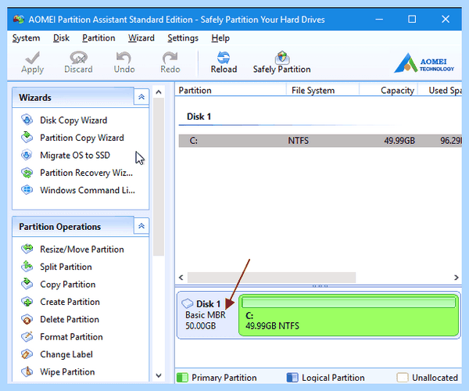Image resolution: width=469 pixels, height=391 pixels.
Task: Click the Format Partition icon
Action: [27, 336]
